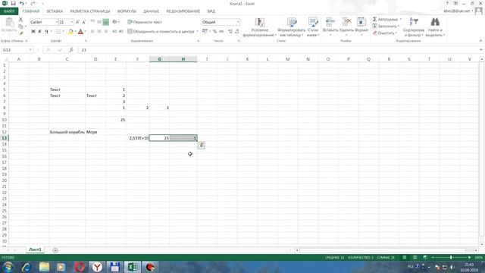Click the zoom slider in status bar
Screen dimensions: 485x273
click(451, 257)
